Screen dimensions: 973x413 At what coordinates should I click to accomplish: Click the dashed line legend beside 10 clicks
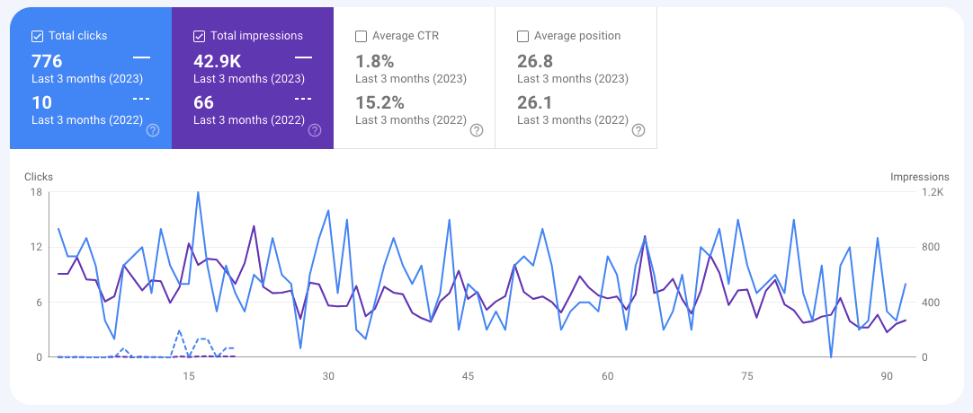(x=141, y=99)
